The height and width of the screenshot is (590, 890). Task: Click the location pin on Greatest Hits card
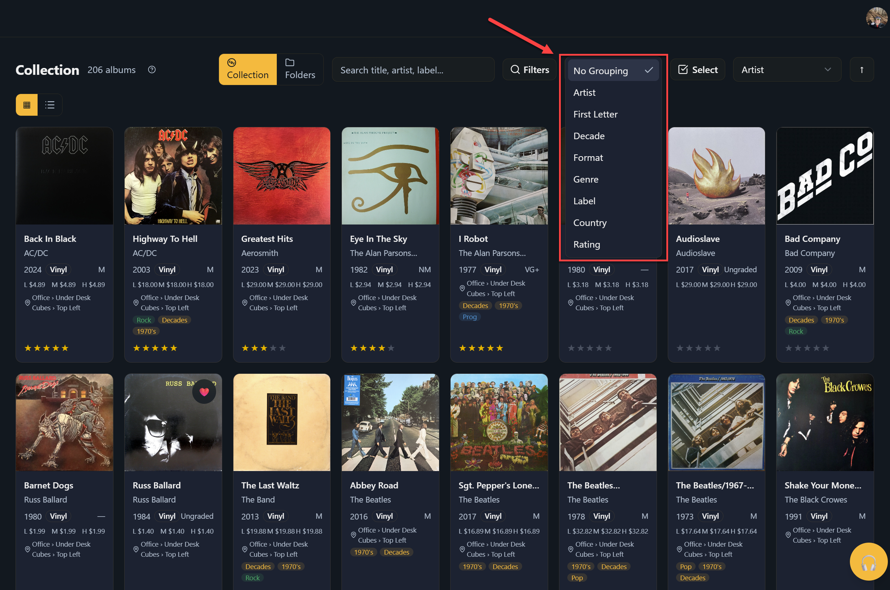pos(245,303)
